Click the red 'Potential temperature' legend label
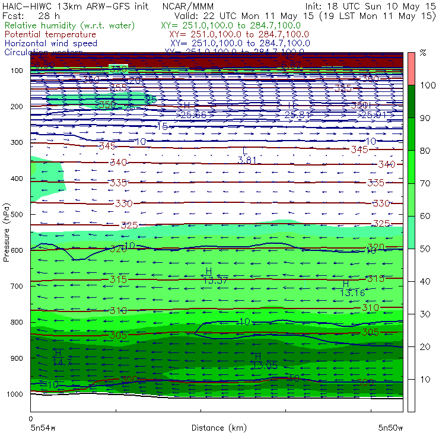 pyautogui.click(x=50, y=34)
